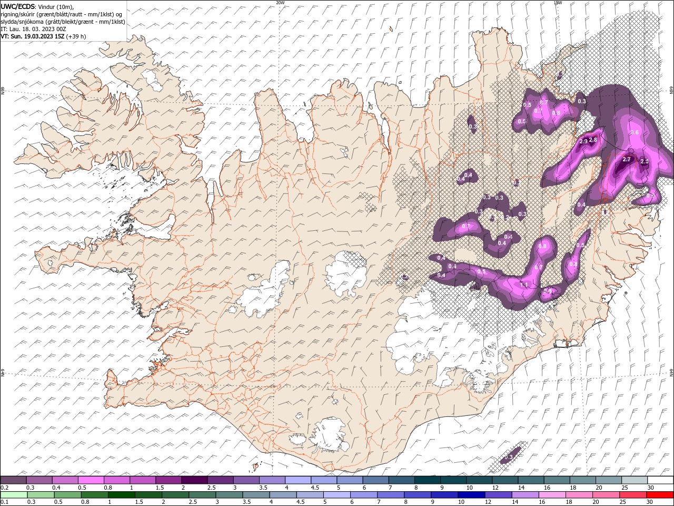
Task: Select the bright pink snow swatch labeled 0.5
Action: (x=91, y=480)
